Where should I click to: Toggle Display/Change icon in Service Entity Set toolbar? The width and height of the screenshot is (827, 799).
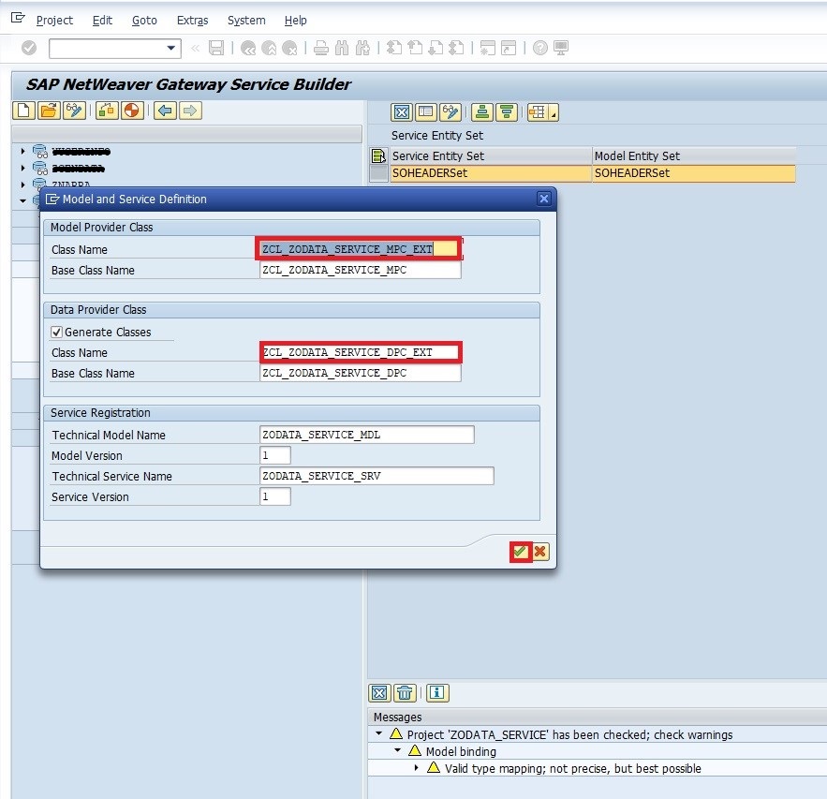click(450, 112)
